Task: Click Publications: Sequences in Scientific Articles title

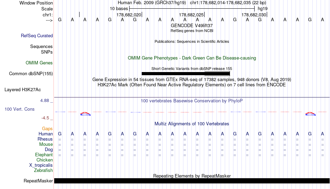Action: (192, 41)
